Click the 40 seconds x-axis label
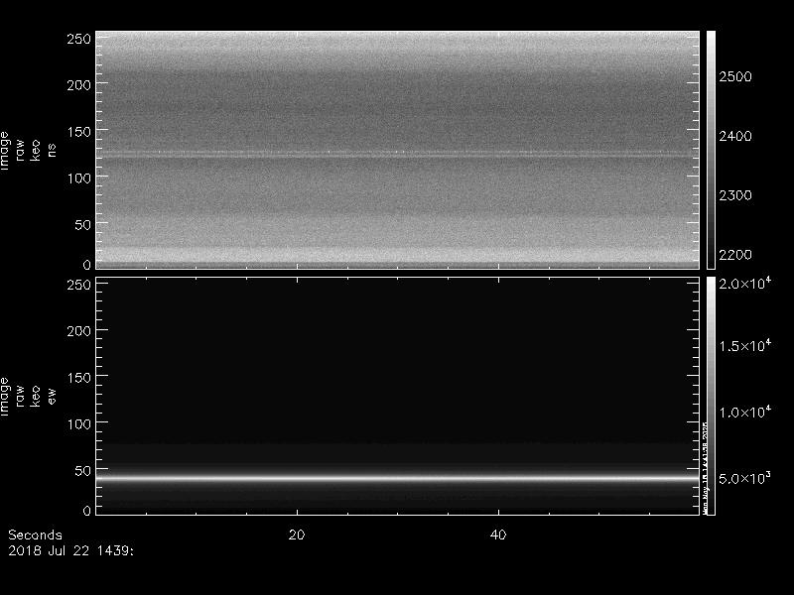 click(498, 535)
